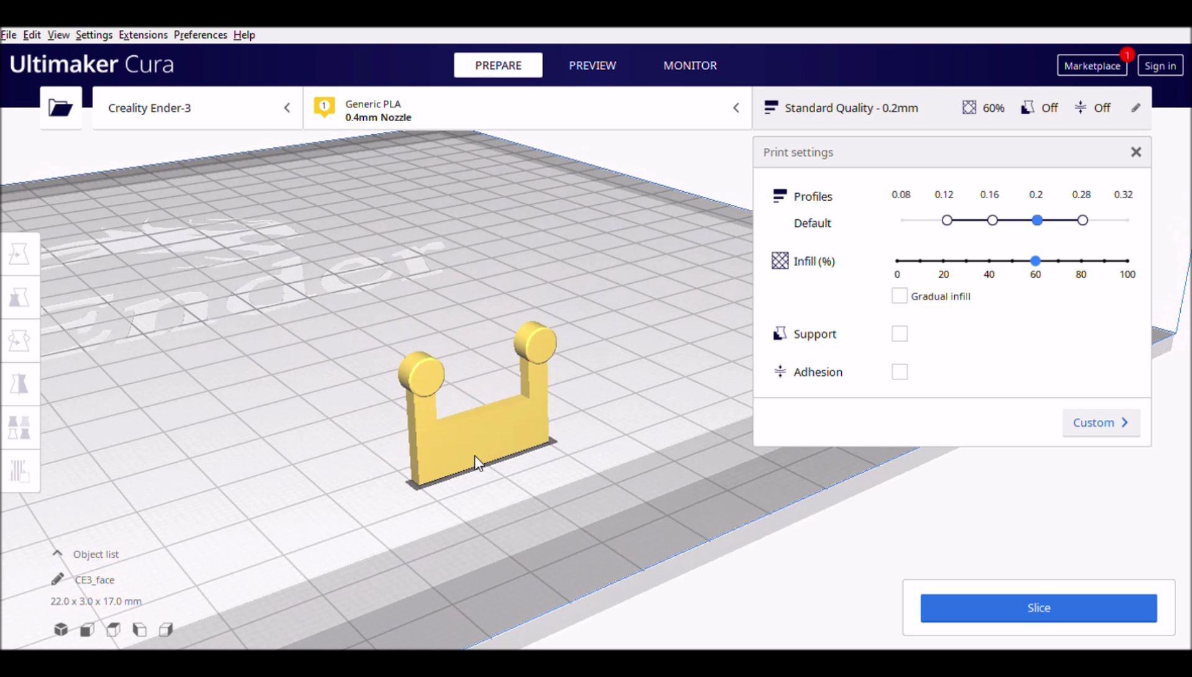Click the view orientation cube icon
Screen dimensions: 1192x677
pyautogui.click(x=61, y=630)
